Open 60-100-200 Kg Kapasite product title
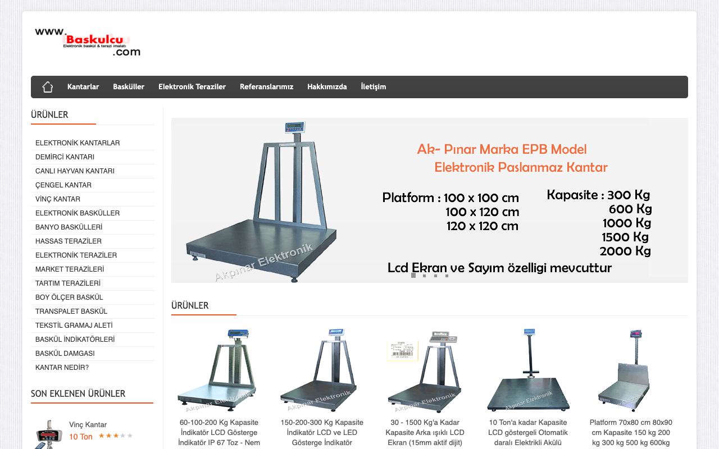The height and width of the screenshot is (449, 719). 219,433
